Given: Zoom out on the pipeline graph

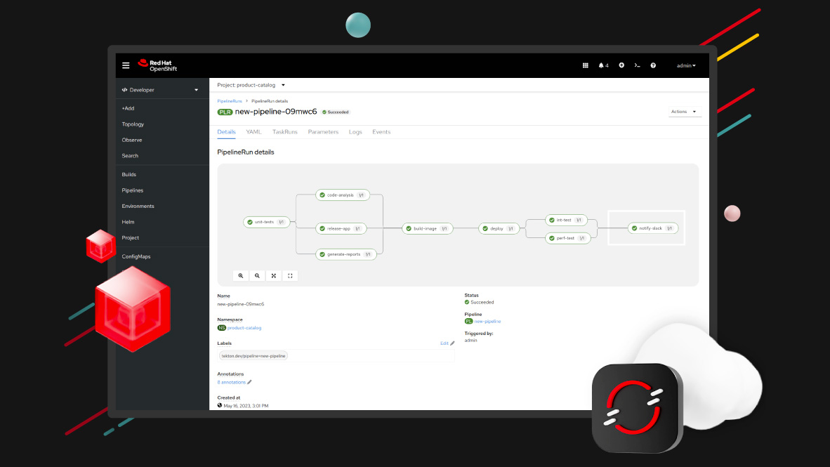Looking at the screenshot, I should pyautogui.click(x=257, y=276).
